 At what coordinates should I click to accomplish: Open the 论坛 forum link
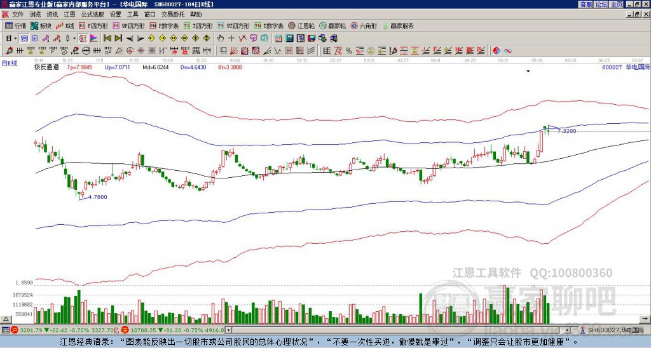point(601,4)
